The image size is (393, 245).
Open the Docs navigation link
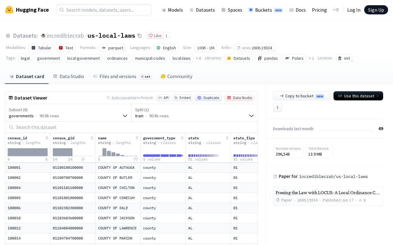click(298, 10)
